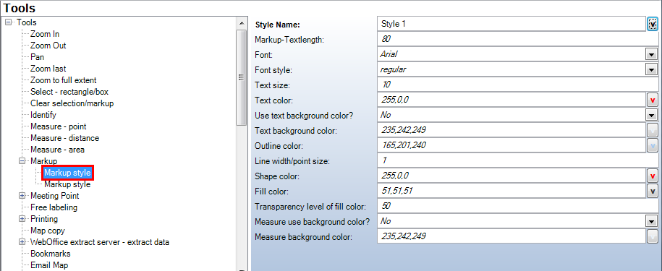Expand the Meeting Point node
662x271 pixels.
click(22, 196)
